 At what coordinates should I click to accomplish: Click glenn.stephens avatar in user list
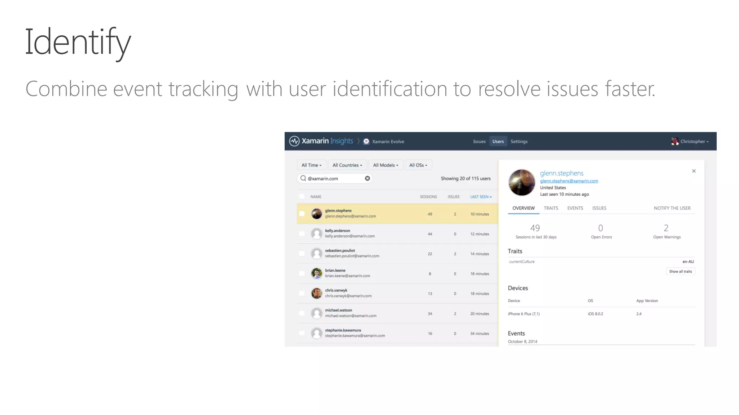click(316, 214)
